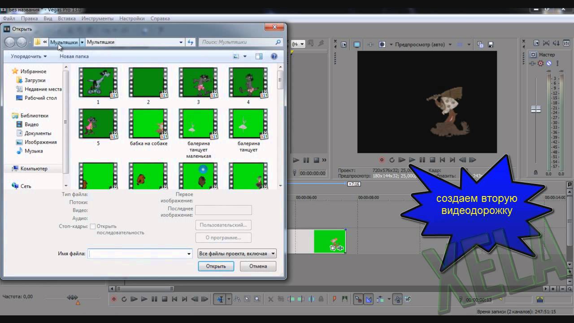Click the Имя файла input field

140,253
